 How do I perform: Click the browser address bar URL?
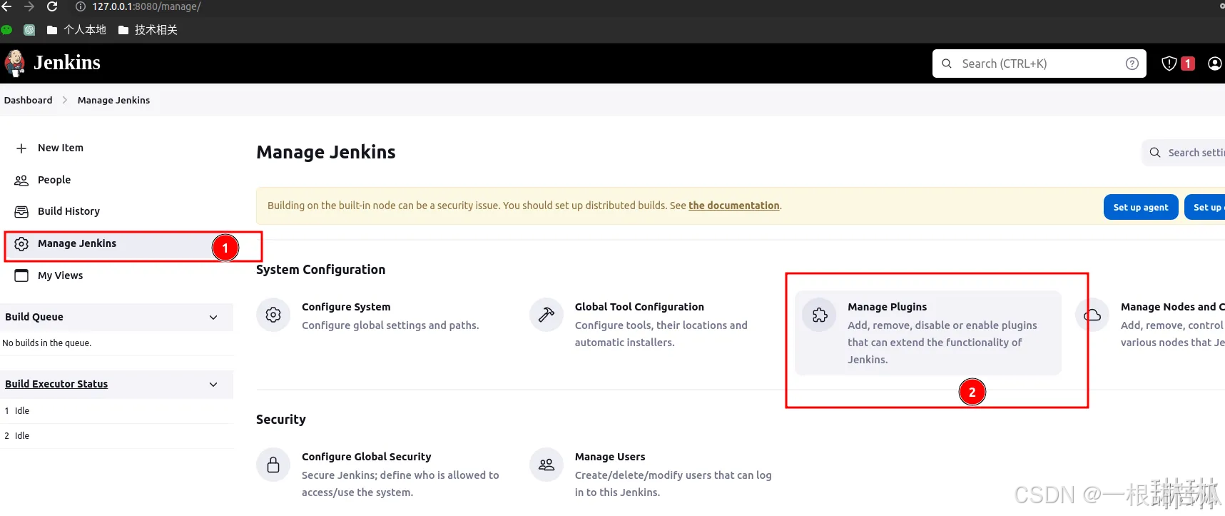(146, 6)
